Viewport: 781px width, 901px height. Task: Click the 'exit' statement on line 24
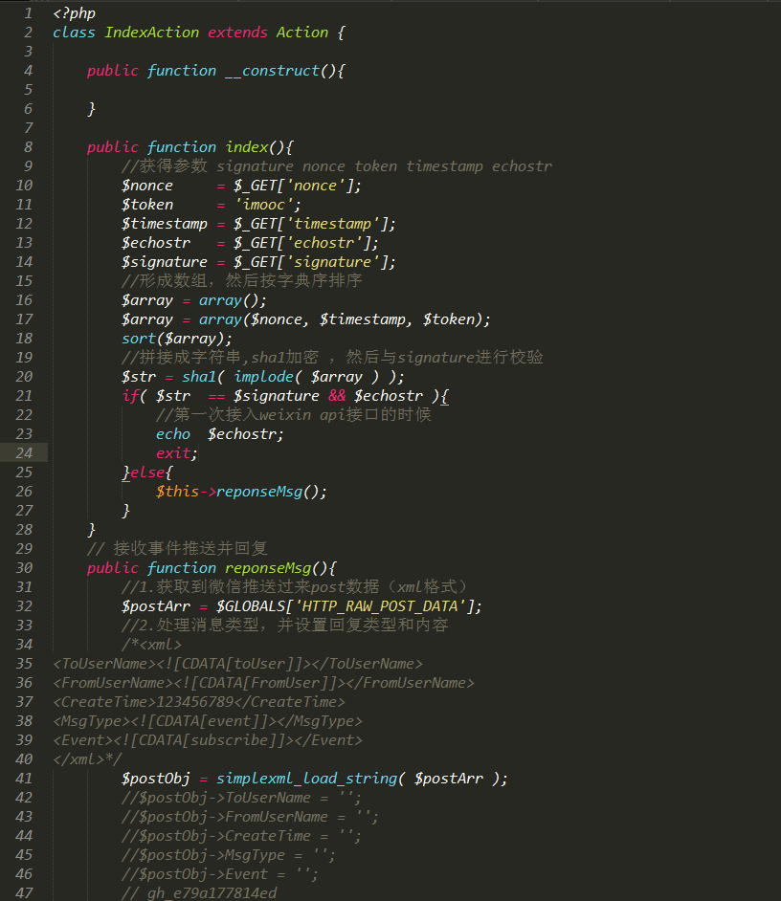click(173, 453)
